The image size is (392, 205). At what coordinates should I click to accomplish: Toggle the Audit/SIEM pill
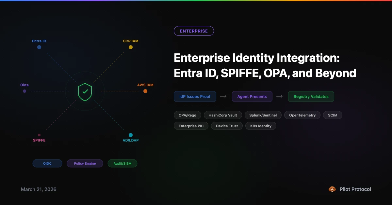pos(122,163)
